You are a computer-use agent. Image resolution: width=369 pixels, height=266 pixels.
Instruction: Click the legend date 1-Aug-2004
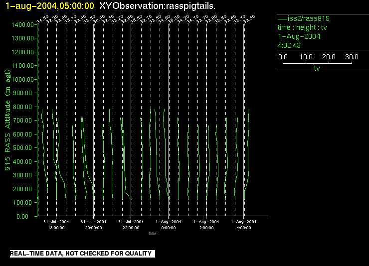tap(299, 36)
